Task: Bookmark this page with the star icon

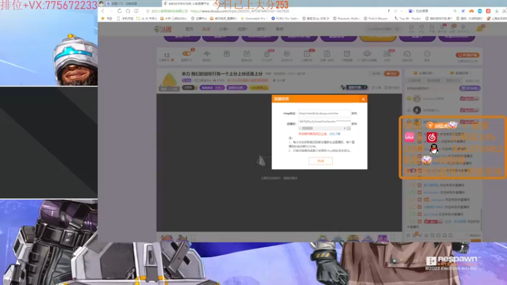Action: point(148,11)
